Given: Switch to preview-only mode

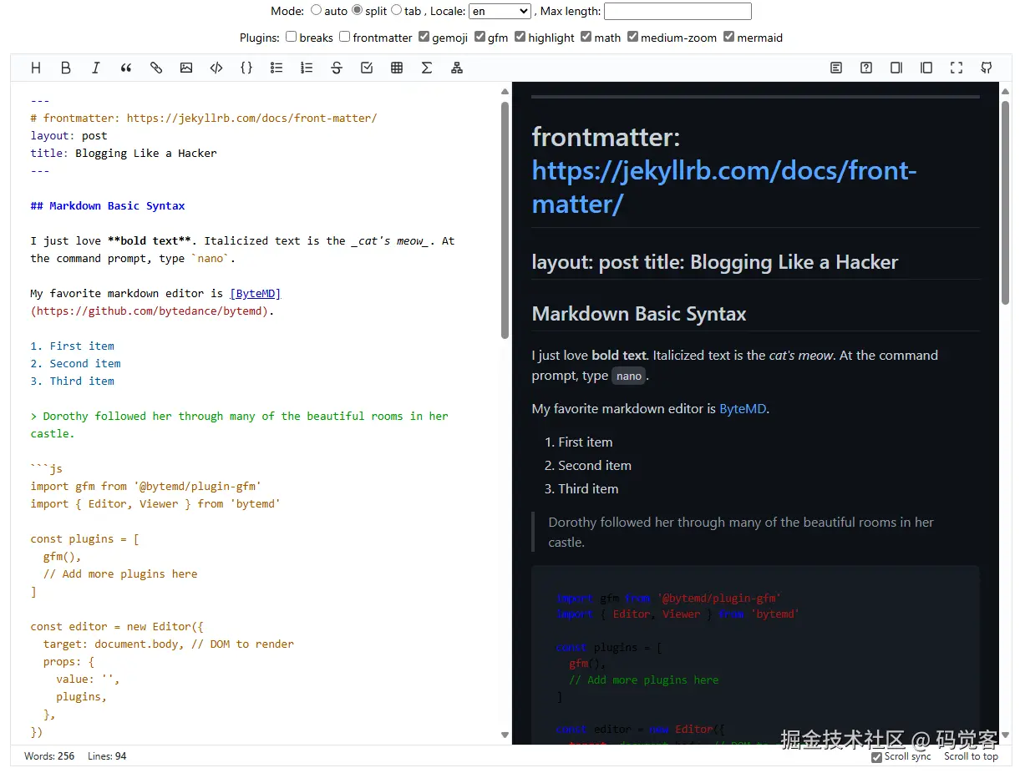Looking at the screenshot, I should (x=926, y=68).
